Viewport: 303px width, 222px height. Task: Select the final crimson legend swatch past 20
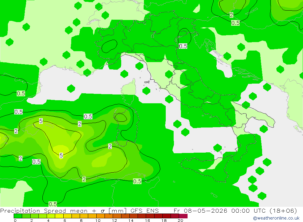[183, 216]
